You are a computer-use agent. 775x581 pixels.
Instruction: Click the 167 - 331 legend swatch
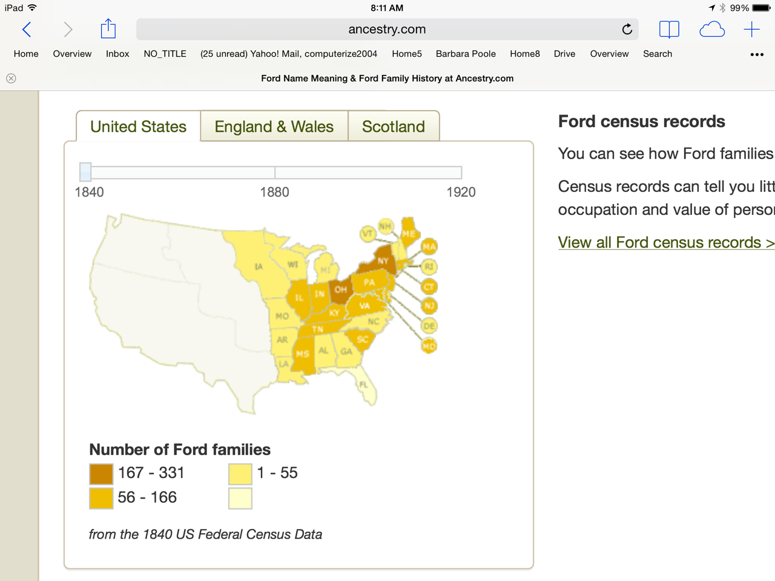pos(101,474)
